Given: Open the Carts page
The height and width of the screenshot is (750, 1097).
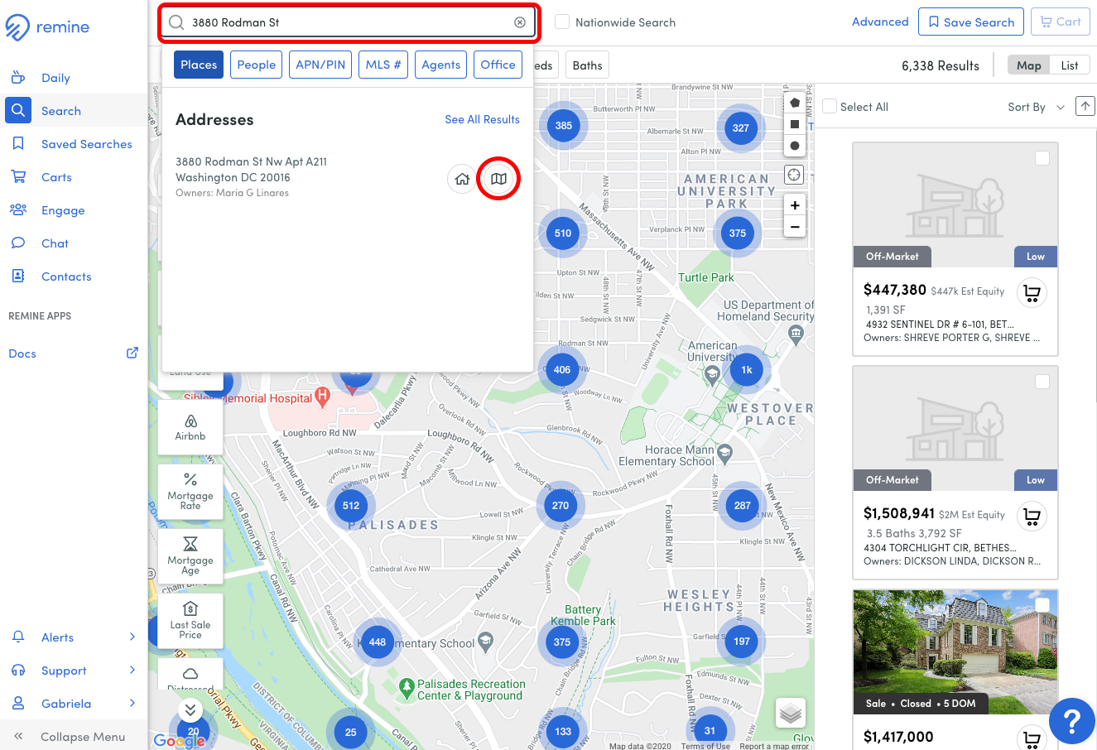Looking at the screenshot, I should (x=56, y=177).
